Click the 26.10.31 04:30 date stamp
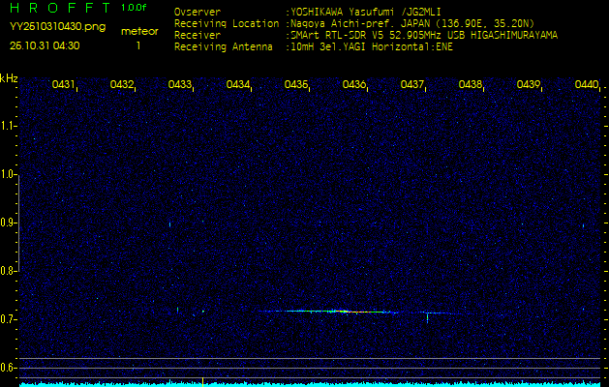The width and height of the screenshot is (609, 387). [x=45, y=45]
